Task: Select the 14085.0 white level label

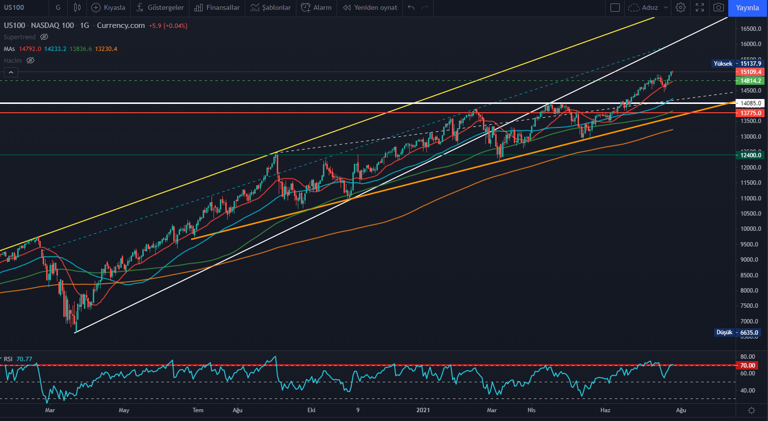Action: pyautogui.click(x=751, y=103)
